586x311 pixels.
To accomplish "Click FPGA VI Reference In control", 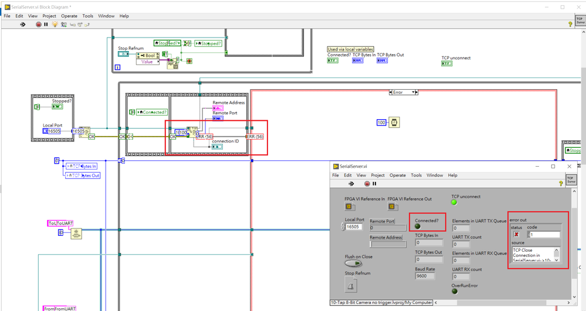I will pos(349,207).
